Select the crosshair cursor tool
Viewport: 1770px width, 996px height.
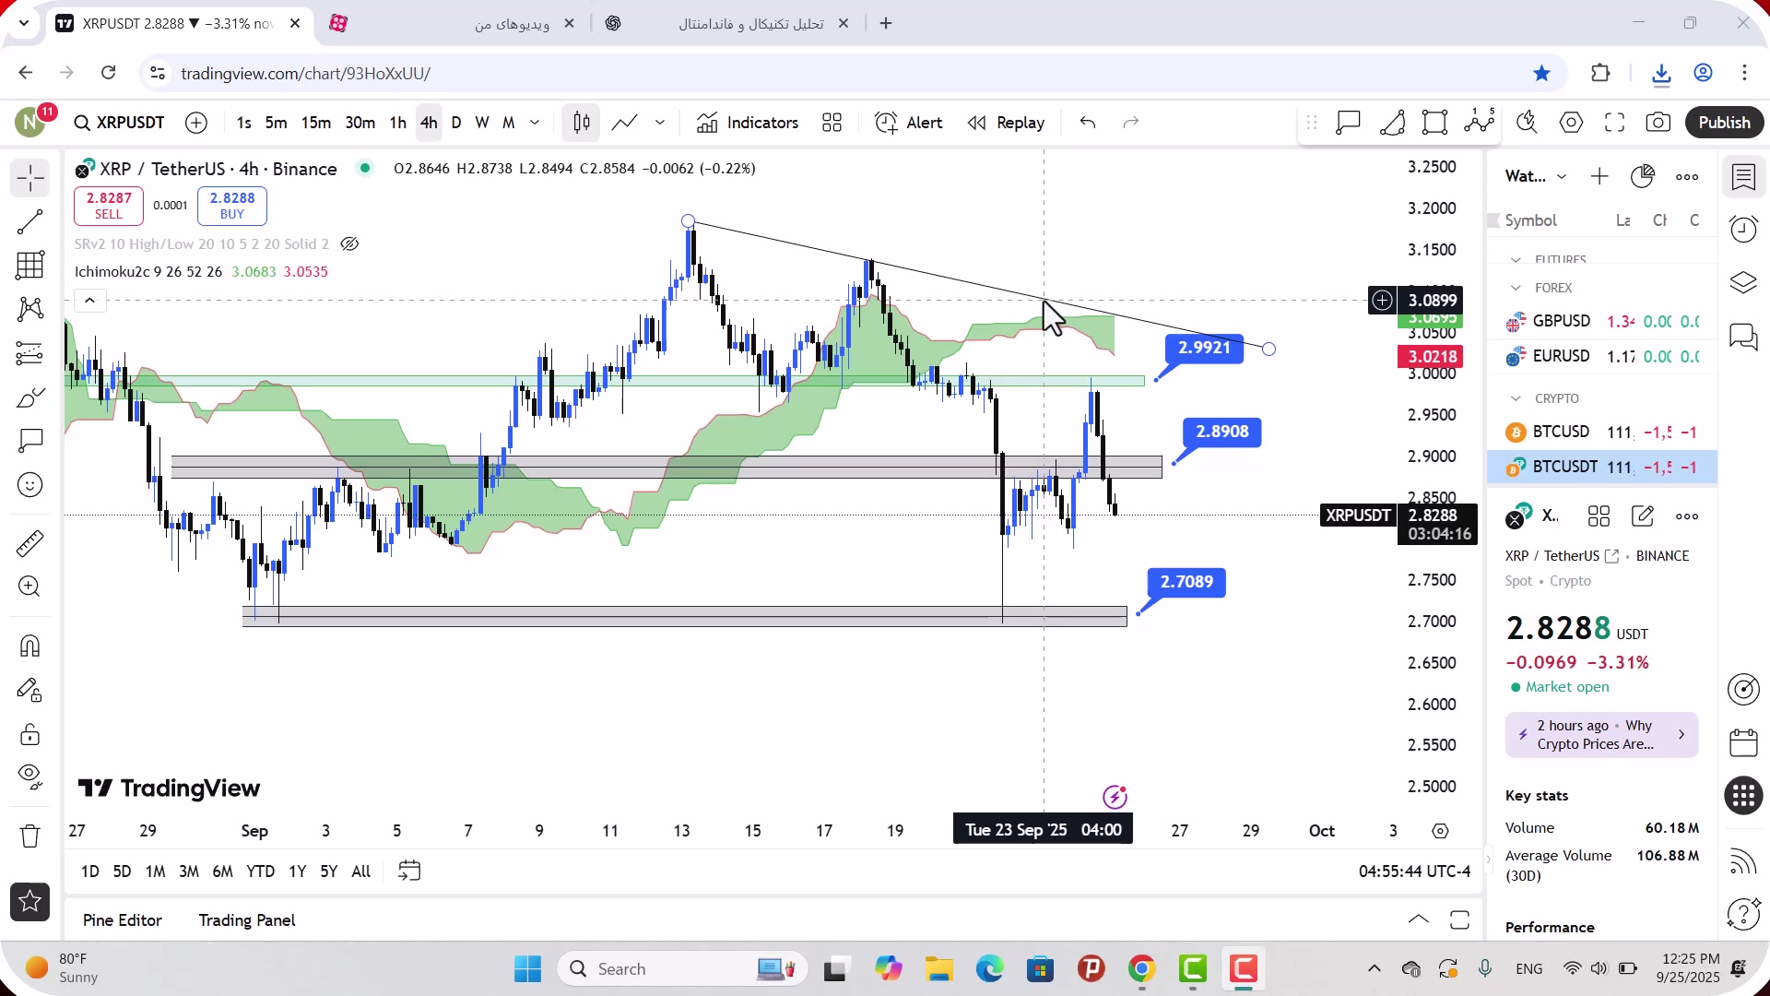point(29,178)
